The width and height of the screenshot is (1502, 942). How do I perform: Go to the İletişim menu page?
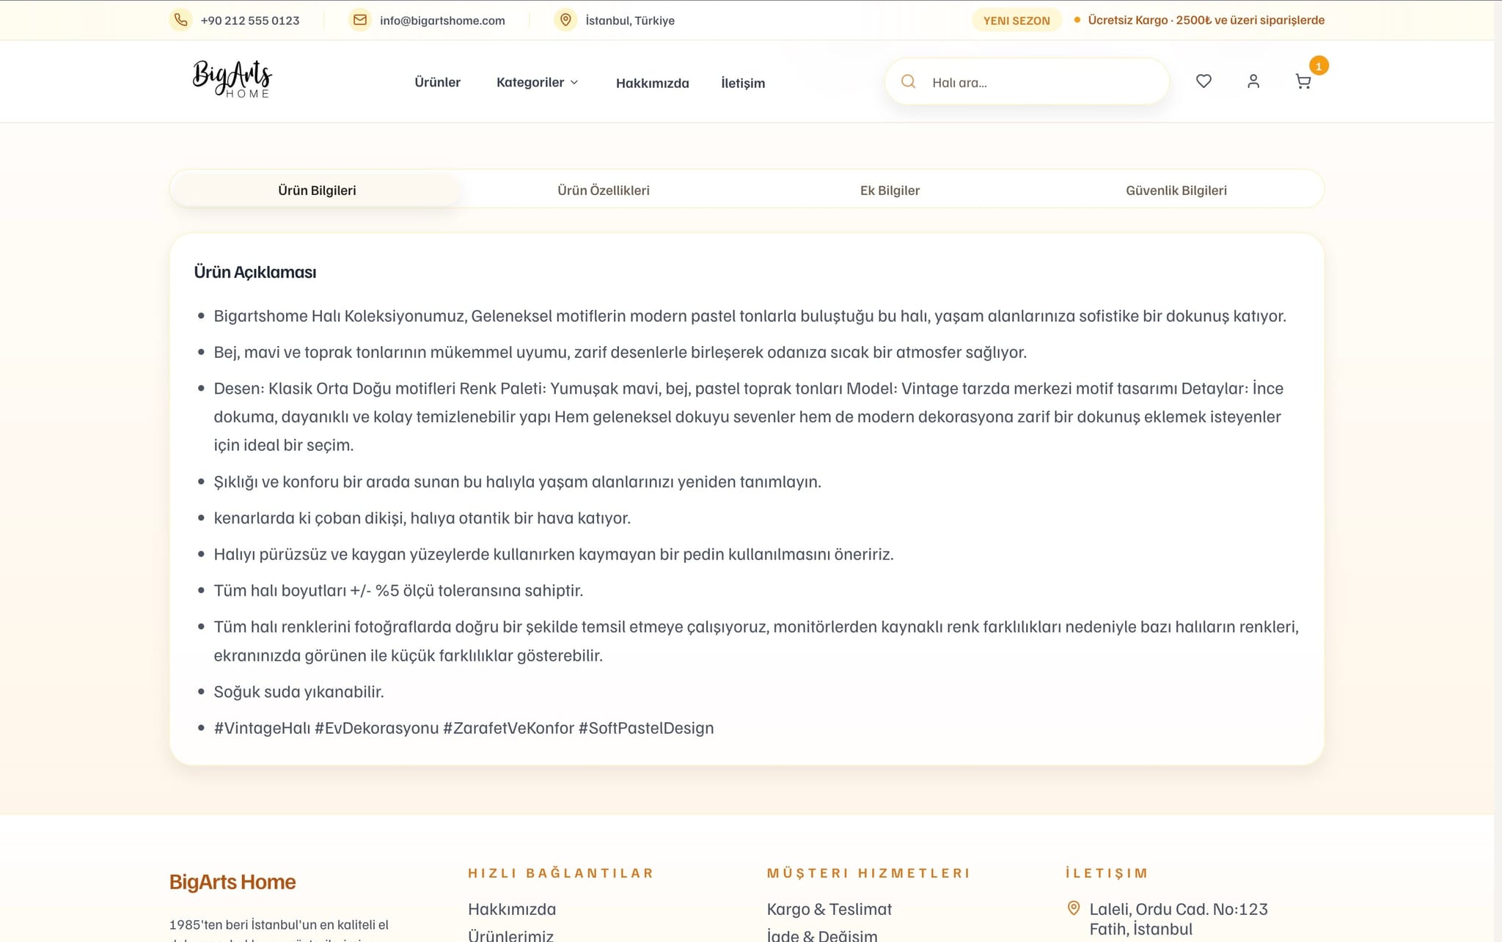(742, 83)
